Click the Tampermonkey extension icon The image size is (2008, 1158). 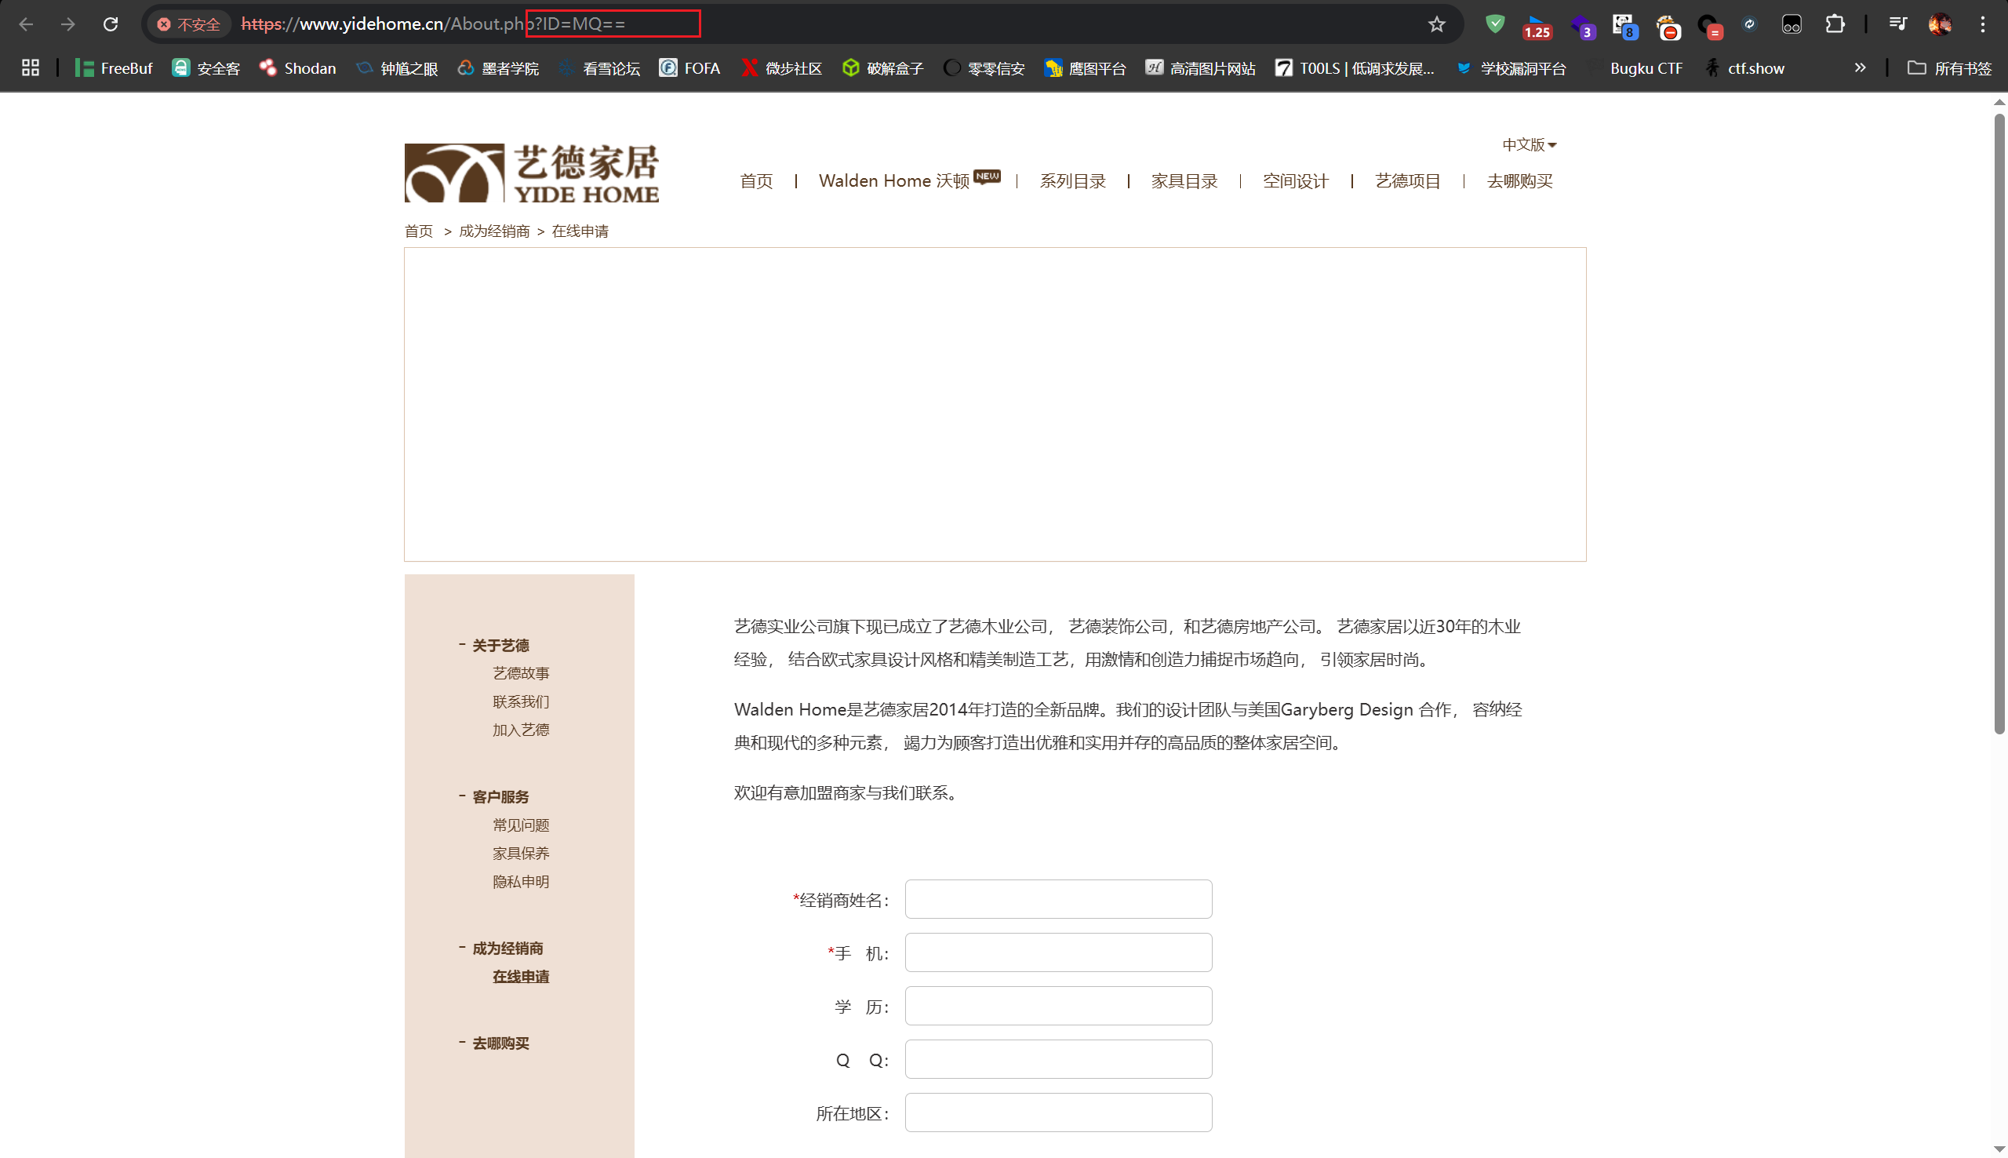pos(1791,24)
